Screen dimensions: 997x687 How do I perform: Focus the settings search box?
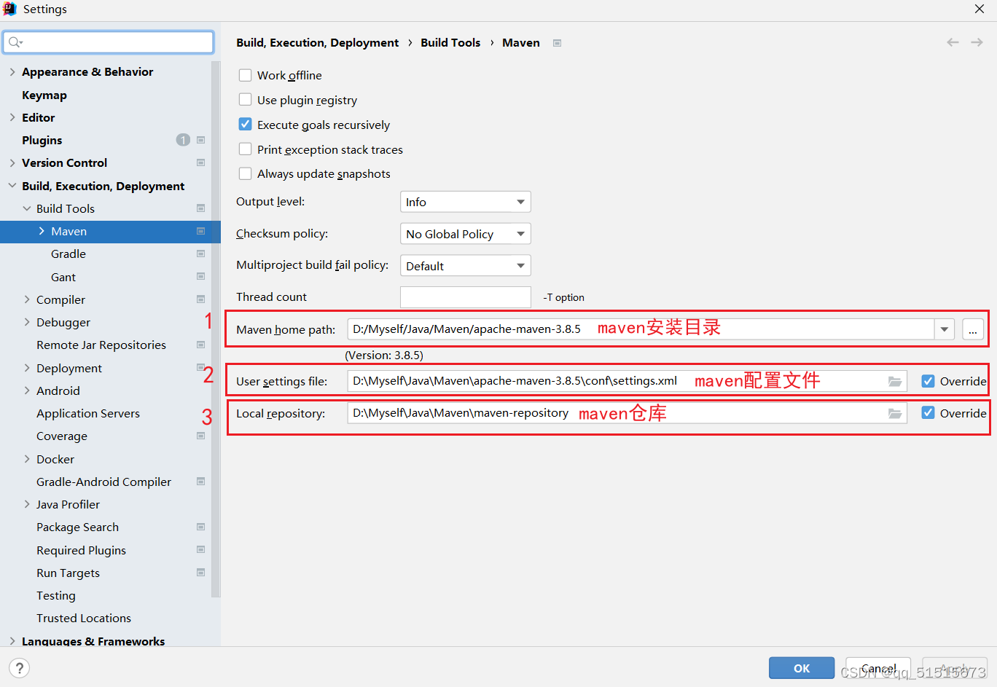[x=108, y=42]
